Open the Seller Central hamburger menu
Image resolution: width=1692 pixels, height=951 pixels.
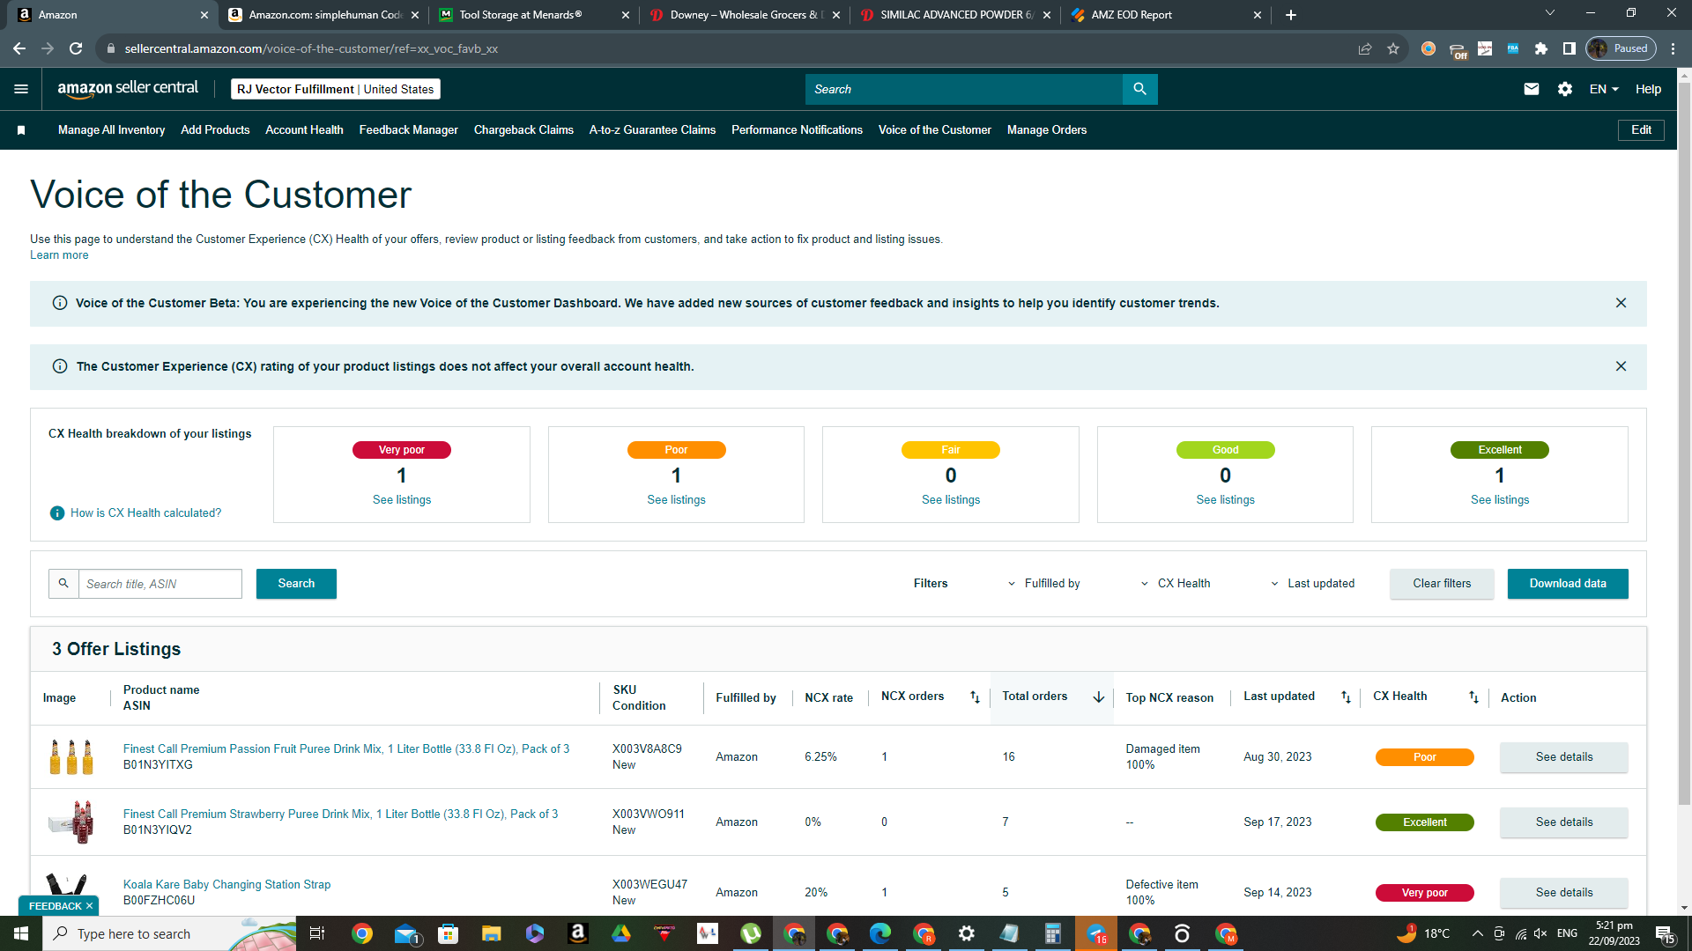pyautogui.click(x=21, y=89)
